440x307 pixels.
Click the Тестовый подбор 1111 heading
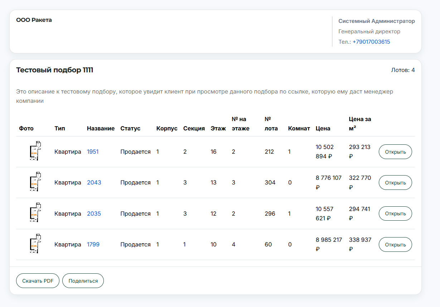point(55,70)
